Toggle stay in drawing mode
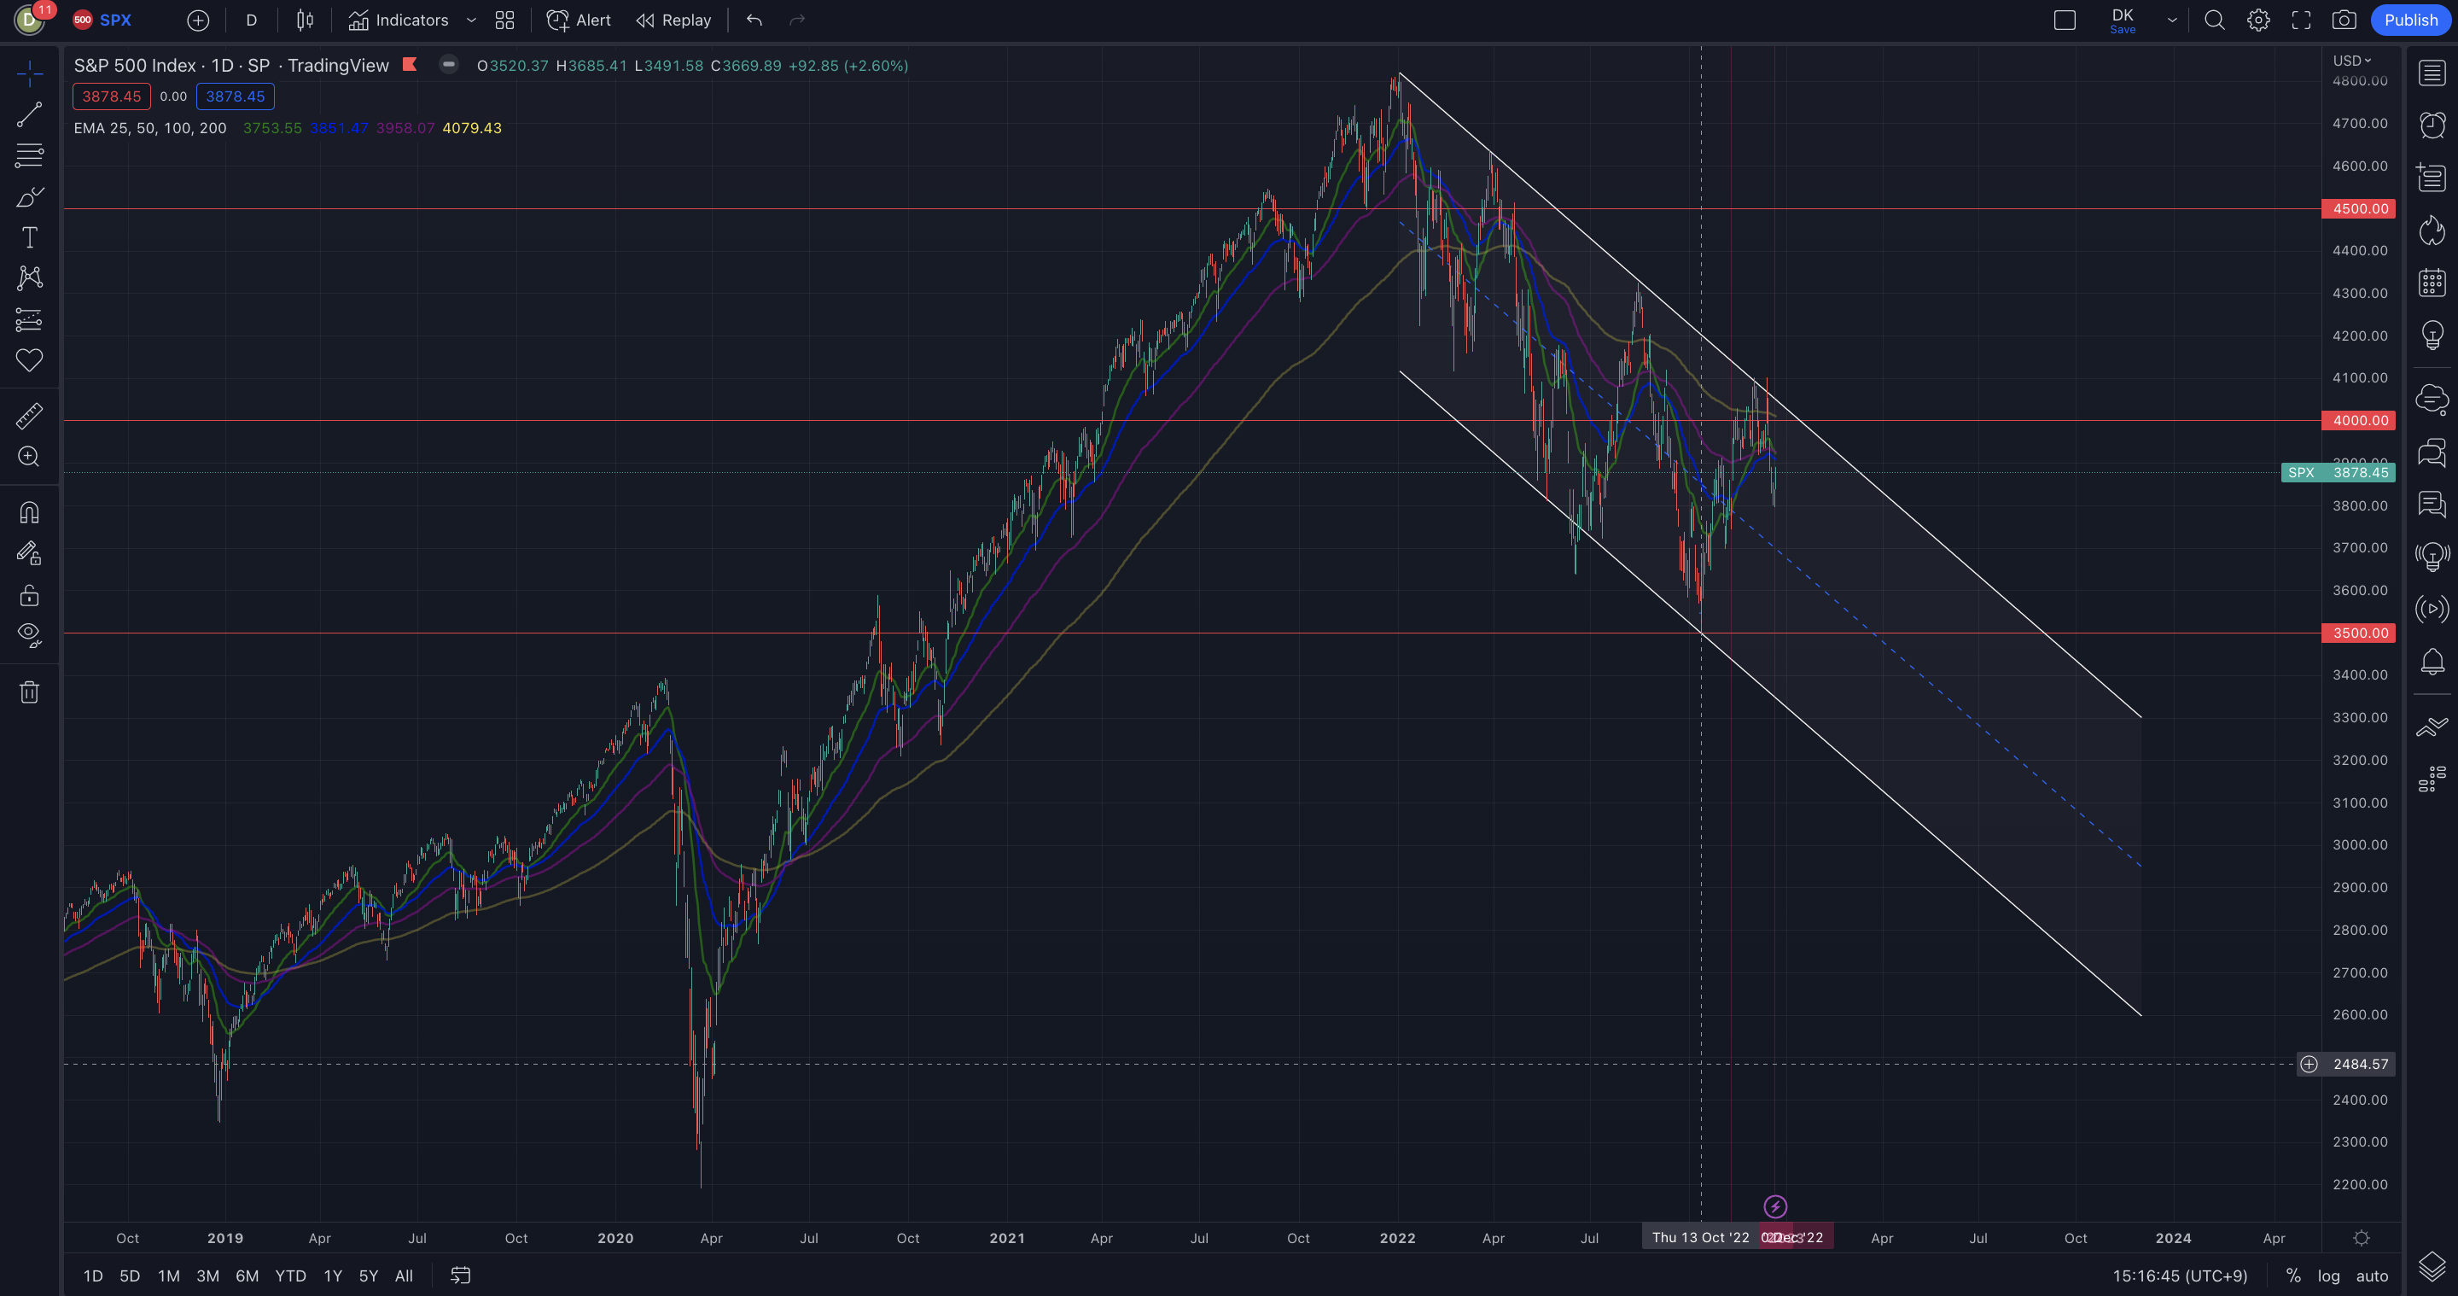The image size is (2458, 1296). tap(30, 553)
